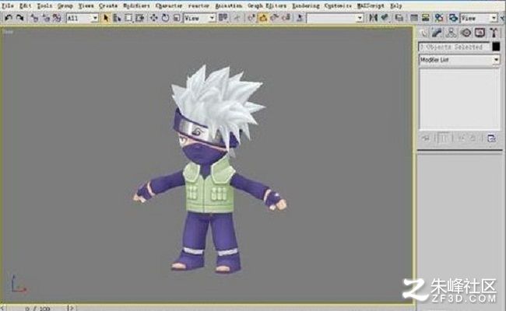Screen dimensions: 506x311
Task: Open the MAXScript menu
Action: (371, 5)
